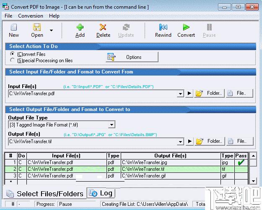Click scroll up arrow of file list
Image resolution: width=262 pixels, height=210 pixels.
(253, 156)
